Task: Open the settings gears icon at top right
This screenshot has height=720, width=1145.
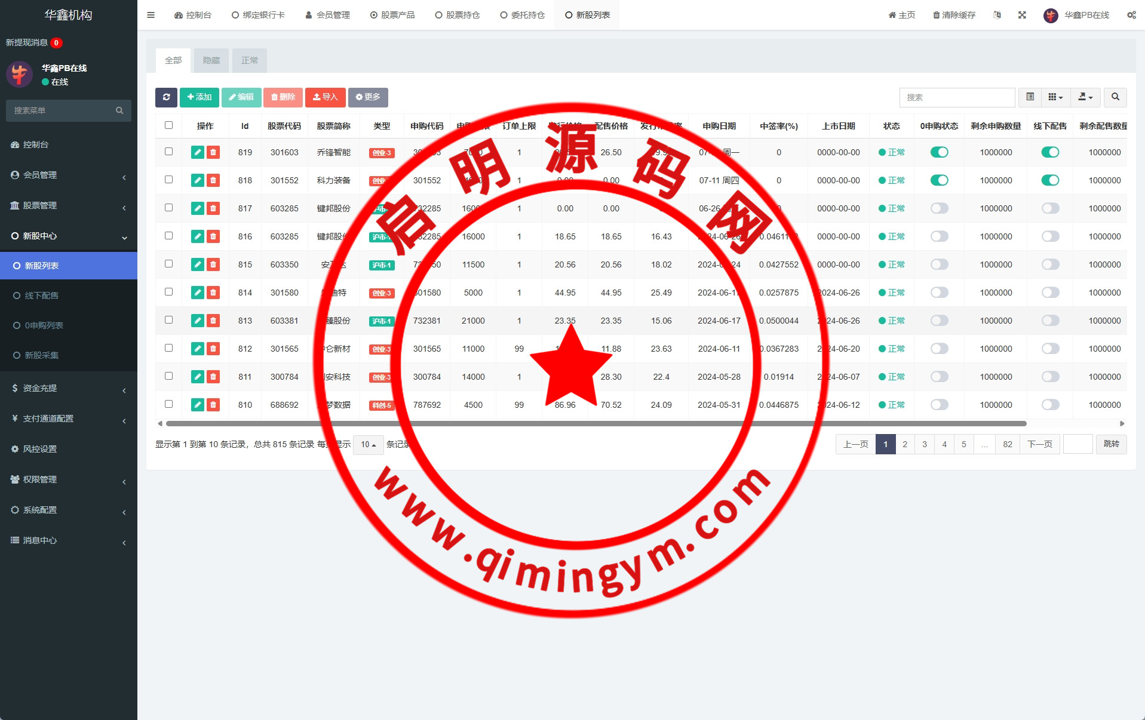Action: pos(1131,15)
